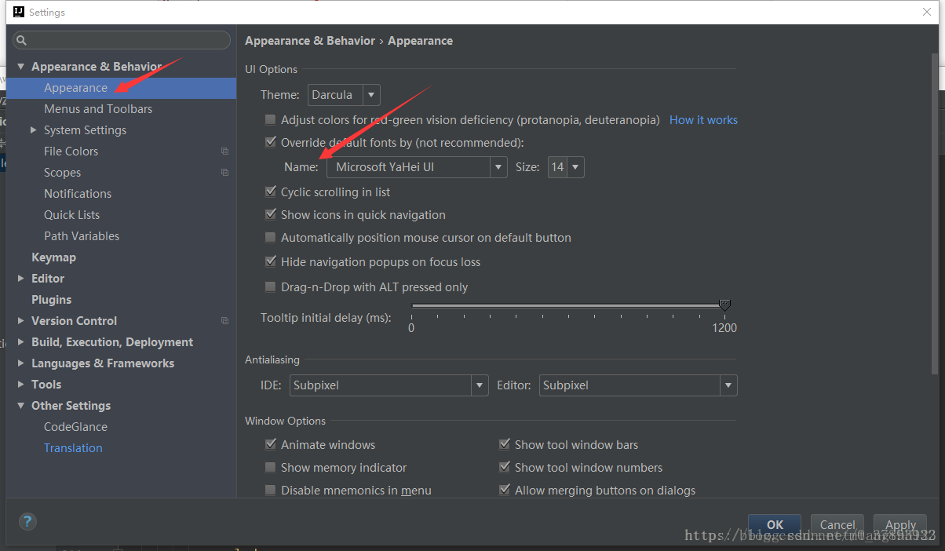Toggle Allow merging buttons on dialogs
The image size is (945, 551).
click(x=504, y=491)
